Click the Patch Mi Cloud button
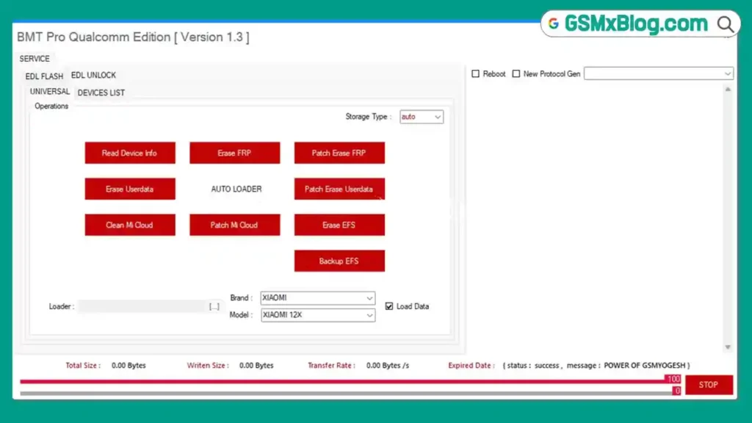 coord(234,225)
